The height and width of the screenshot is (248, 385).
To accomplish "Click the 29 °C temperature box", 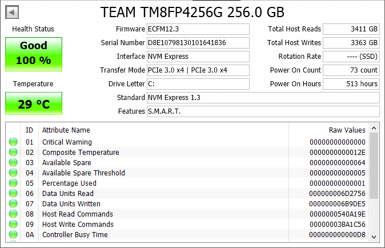I will pyautogui.click(x=34, y=103).
